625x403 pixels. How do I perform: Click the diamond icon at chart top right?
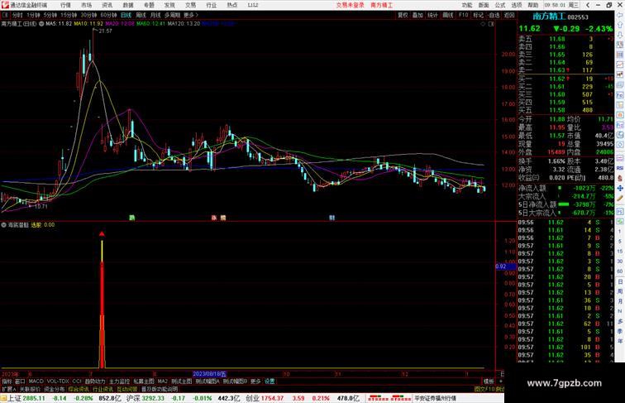[483, 24]
